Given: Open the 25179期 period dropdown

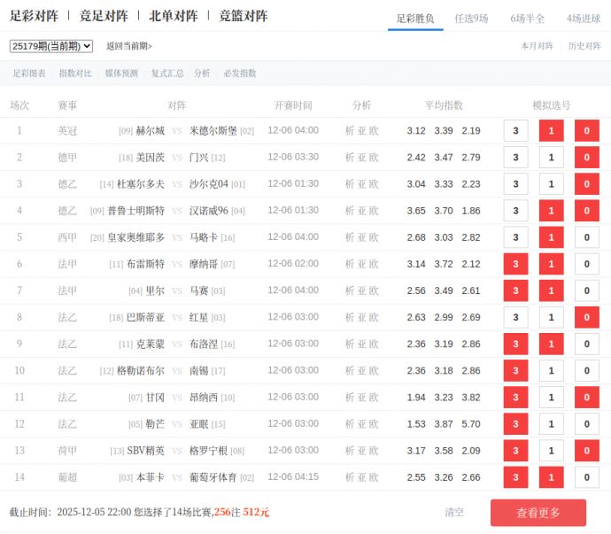Looking at the screenshot, I should tap(51, 46).
